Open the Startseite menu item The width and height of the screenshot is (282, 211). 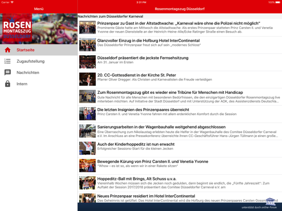click(39, 50)
